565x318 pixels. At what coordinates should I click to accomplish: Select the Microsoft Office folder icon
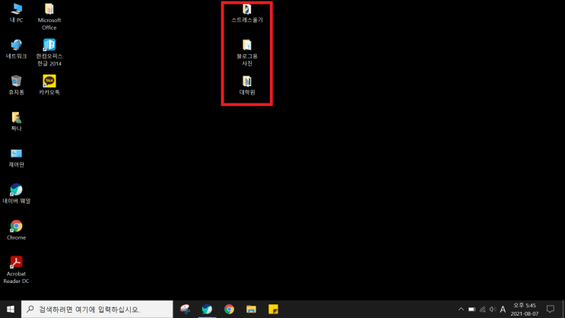pyautogui.click(x=49, y=17)
